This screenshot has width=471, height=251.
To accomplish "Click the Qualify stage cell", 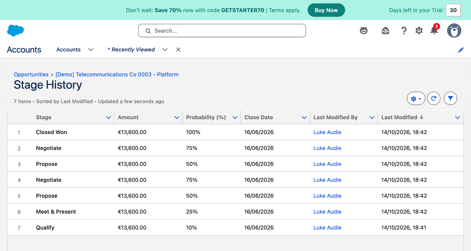I will (45, 228).
